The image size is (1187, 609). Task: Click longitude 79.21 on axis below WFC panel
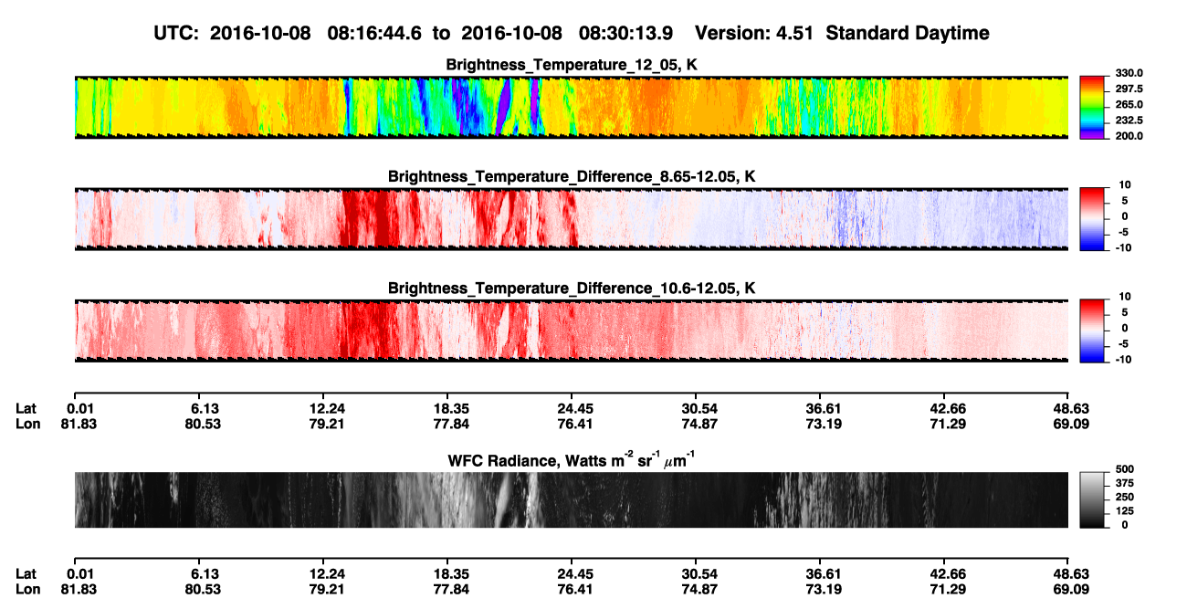[x=327, y=589]
